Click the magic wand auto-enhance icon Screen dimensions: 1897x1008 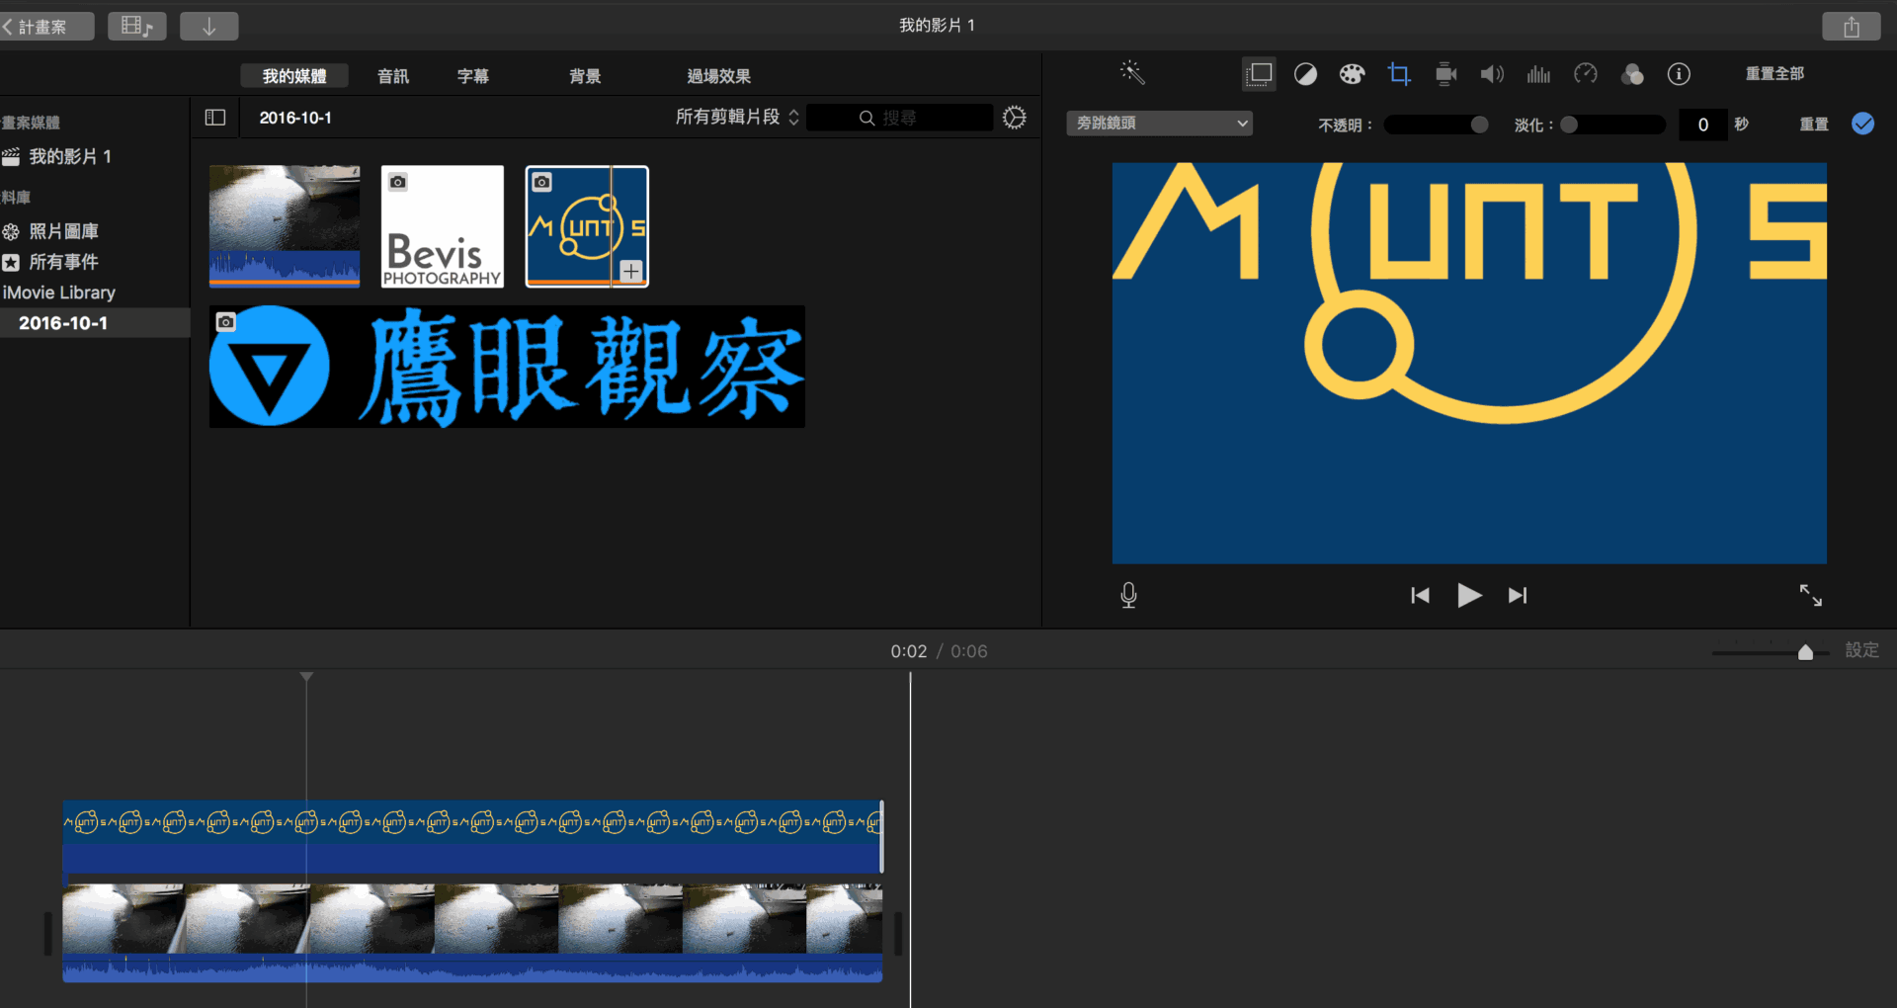(1132, 72)
